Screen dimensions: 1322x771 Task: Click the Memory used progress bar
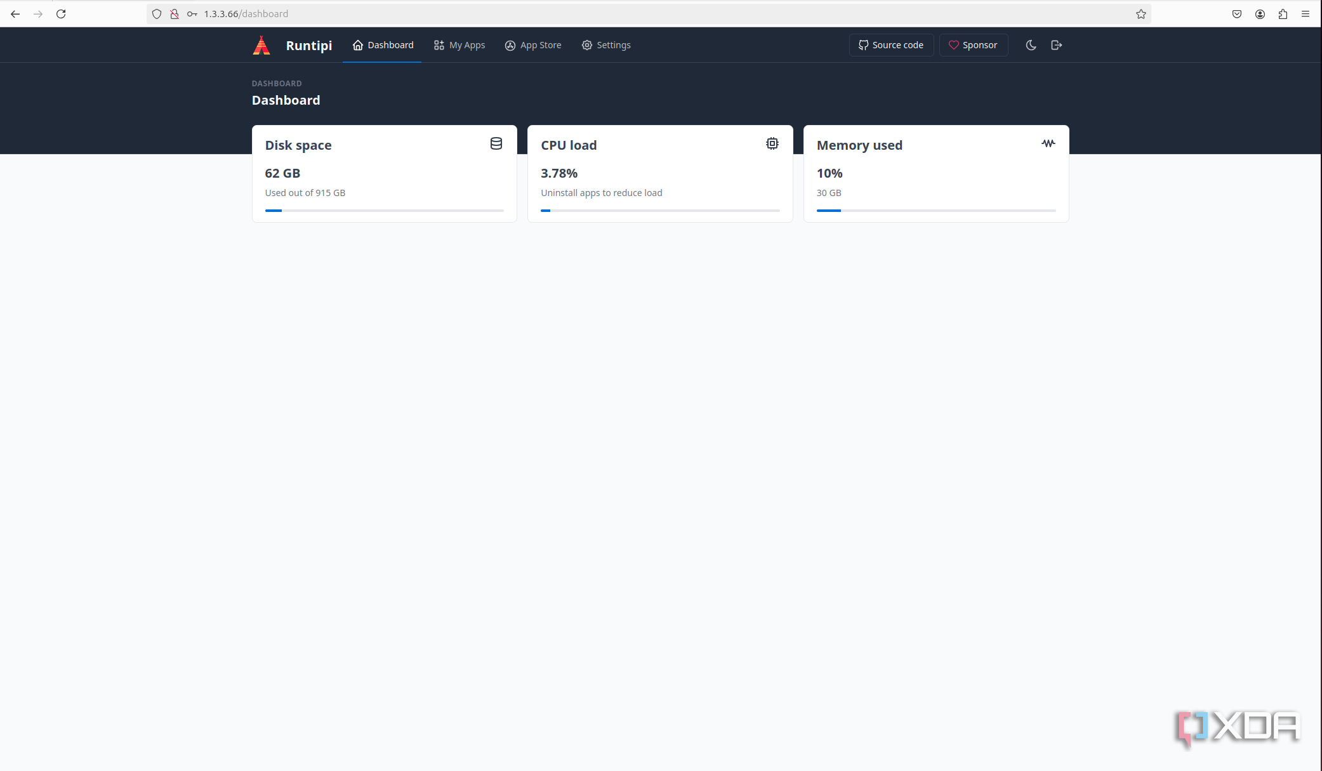936,210
